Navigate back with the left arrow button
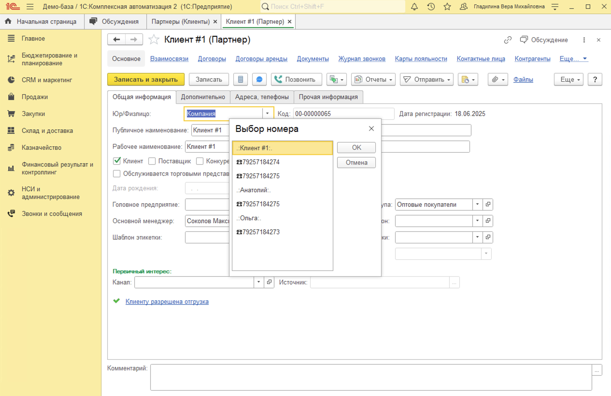The width and height of the screenshot is (611, 396). (x=116, y=40)
